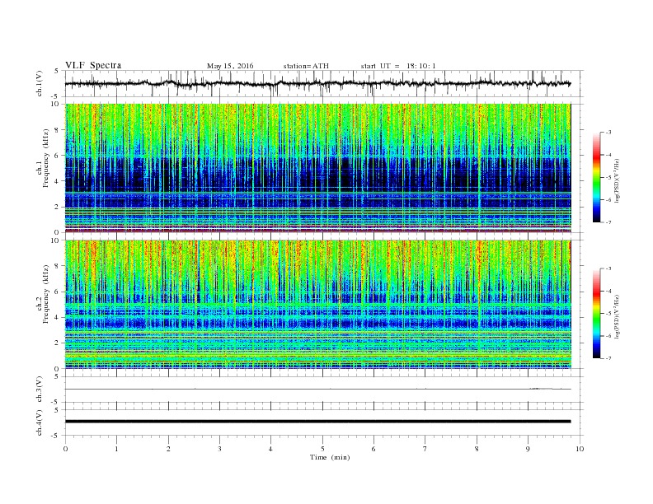The width and height of the screenshot is (653, 504).
Task: Click the "8" tick label on the Time axis
Action: point(477,449)
